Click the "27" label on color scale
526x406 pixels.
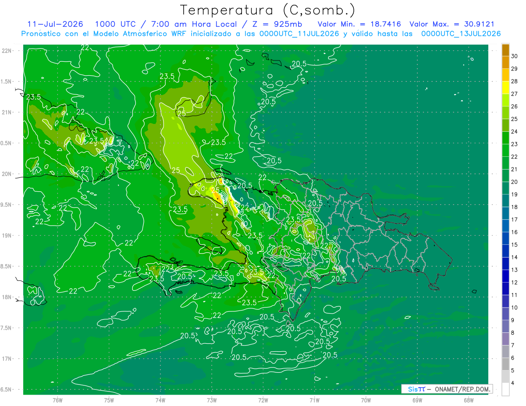click(515, 94)
